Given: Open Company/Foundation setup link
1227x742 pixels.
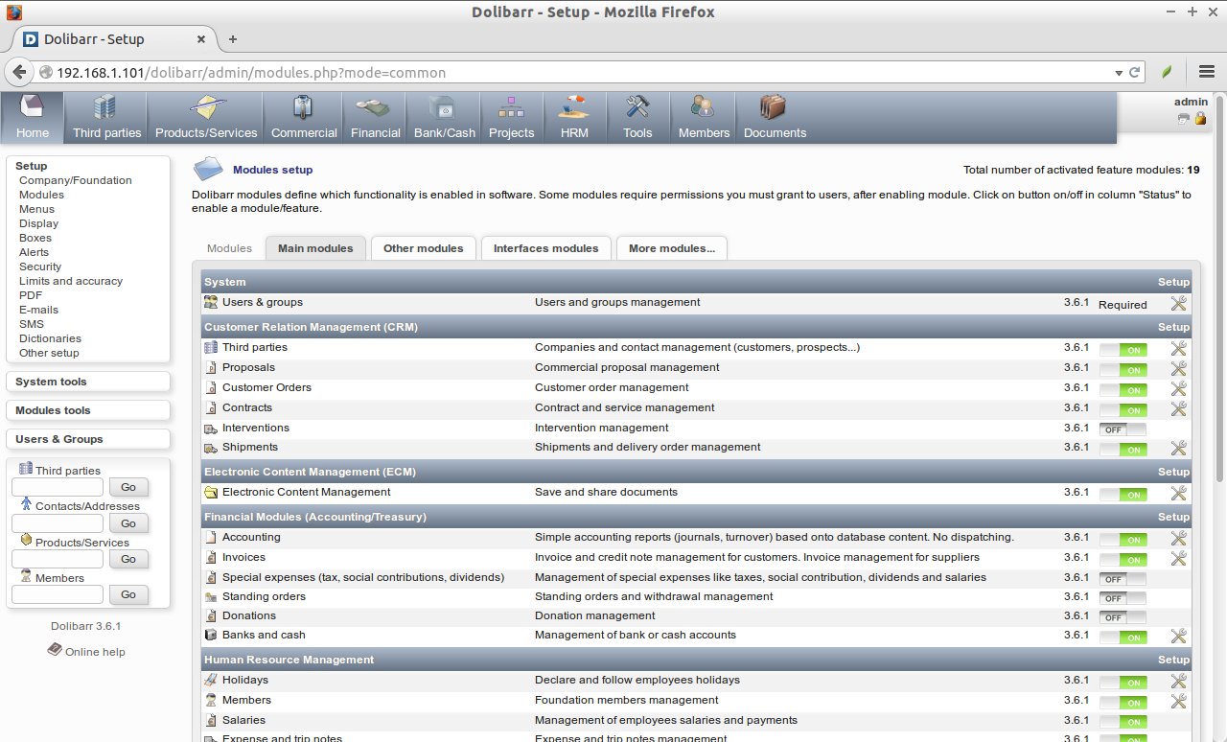Looking at the screenshot, I should pos(76,180).
